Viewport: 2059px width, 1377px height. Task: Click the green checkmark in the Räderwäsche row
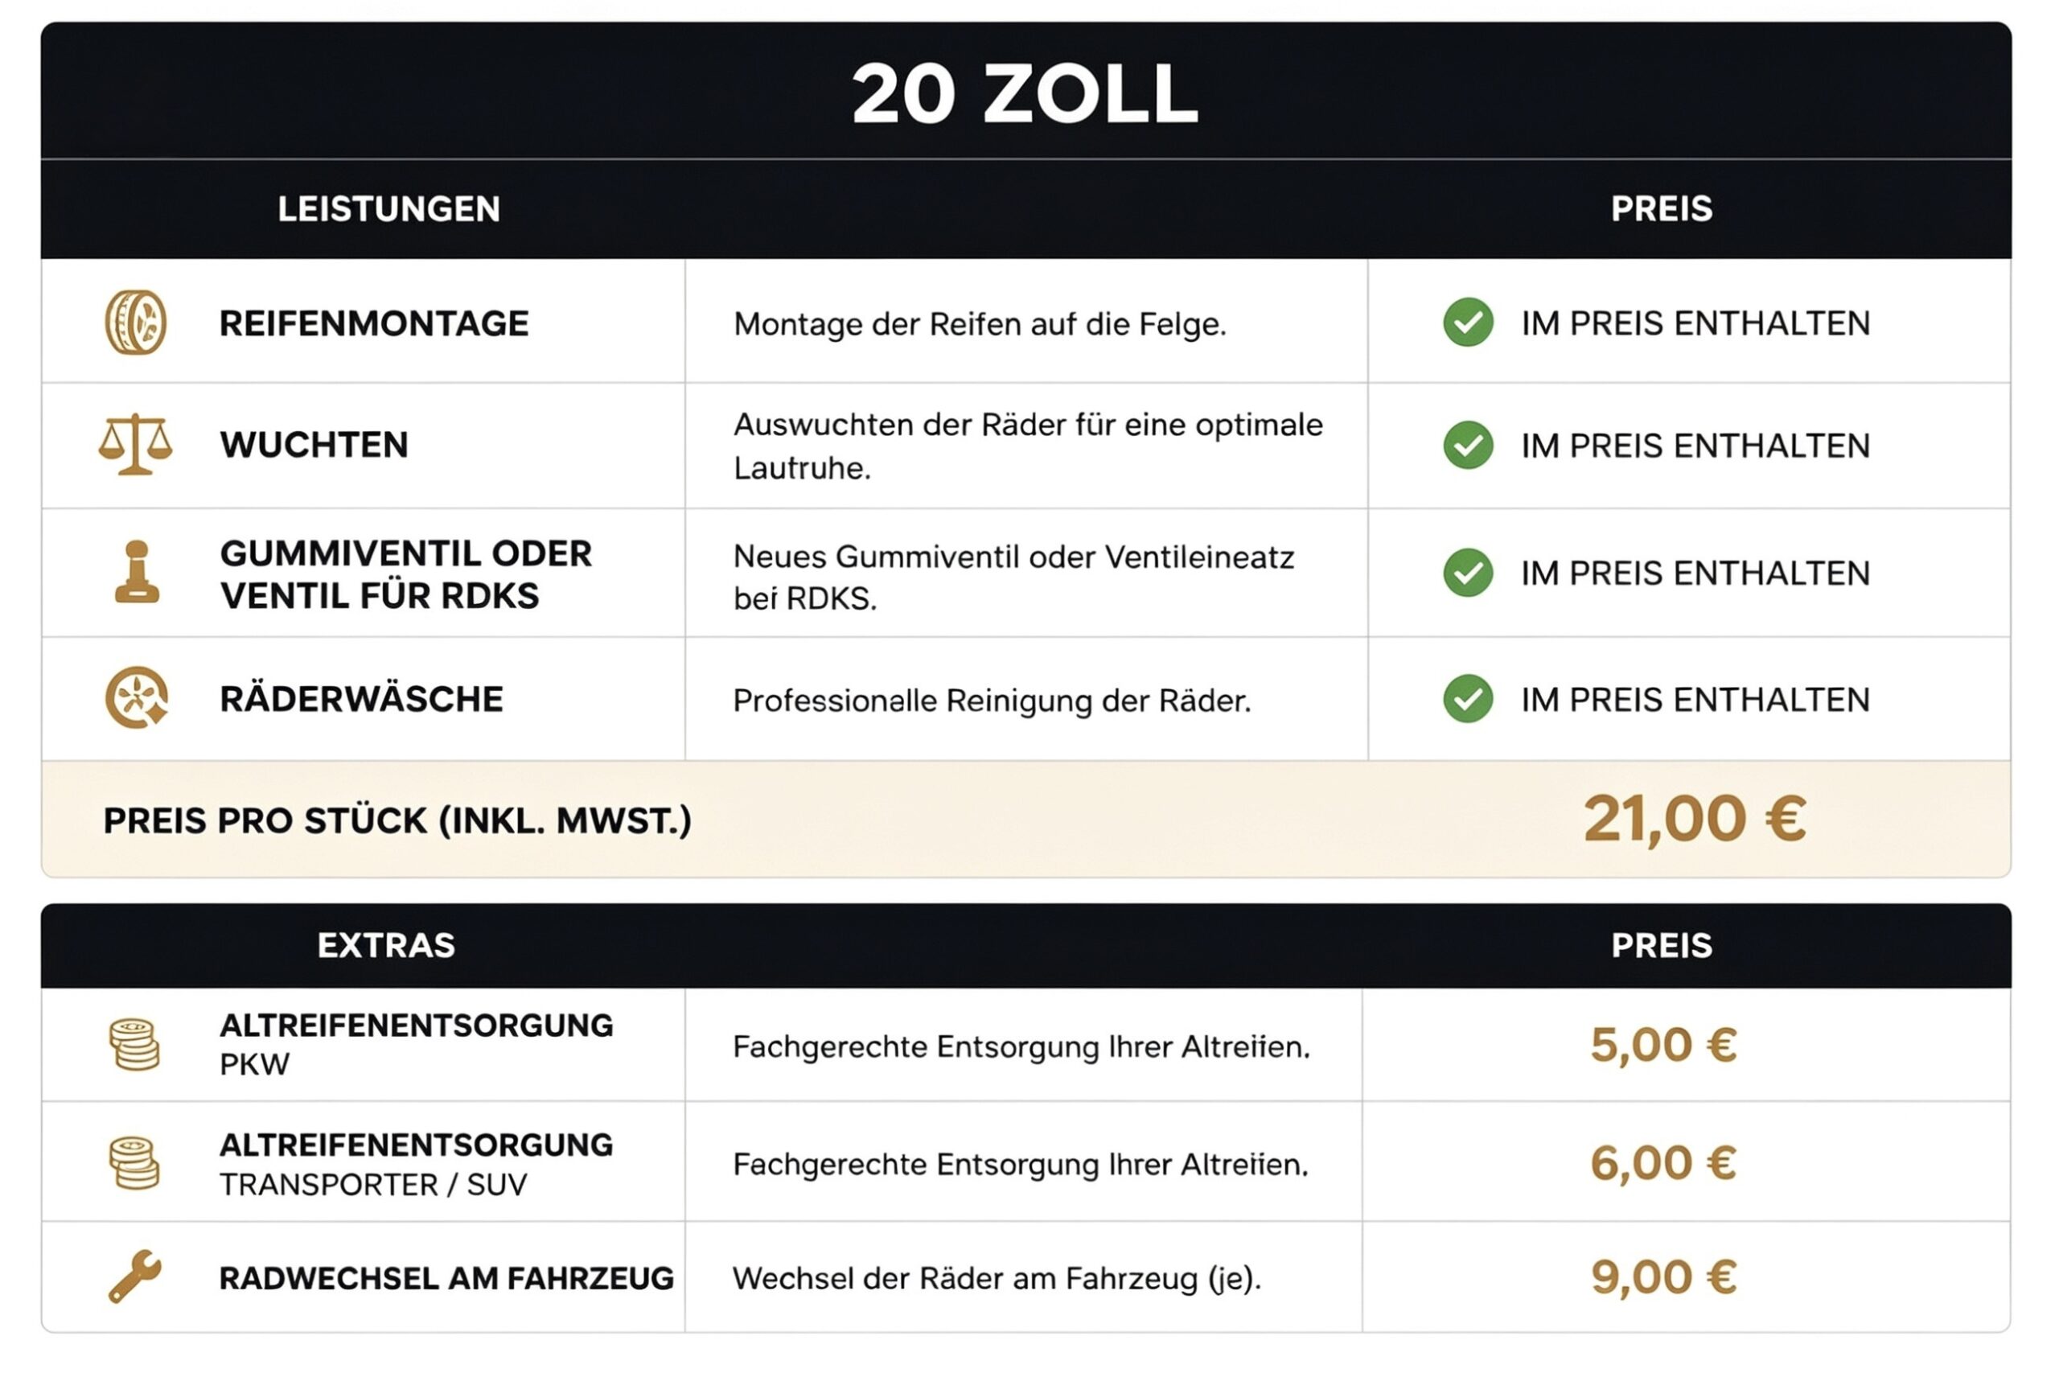click(1468, 699)
